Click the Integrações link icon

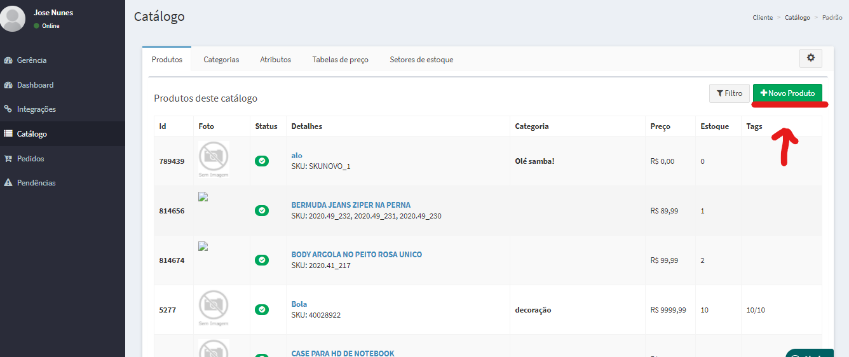click(8, 109)
